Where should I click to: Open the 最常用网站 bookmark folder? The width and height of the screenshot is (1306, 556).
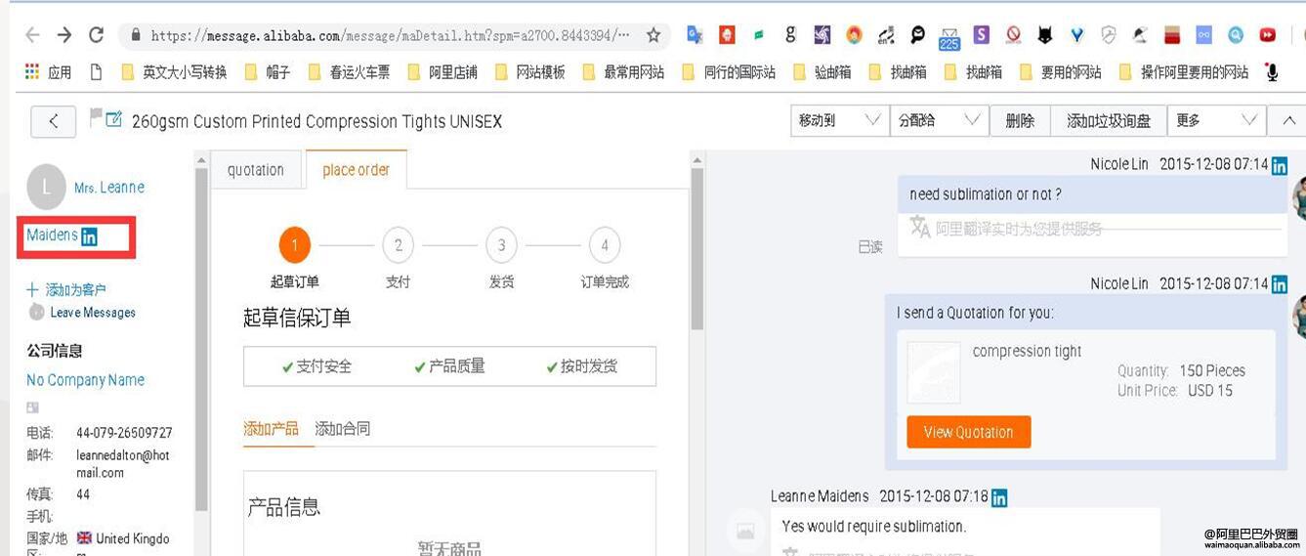(x=623, y=71)
